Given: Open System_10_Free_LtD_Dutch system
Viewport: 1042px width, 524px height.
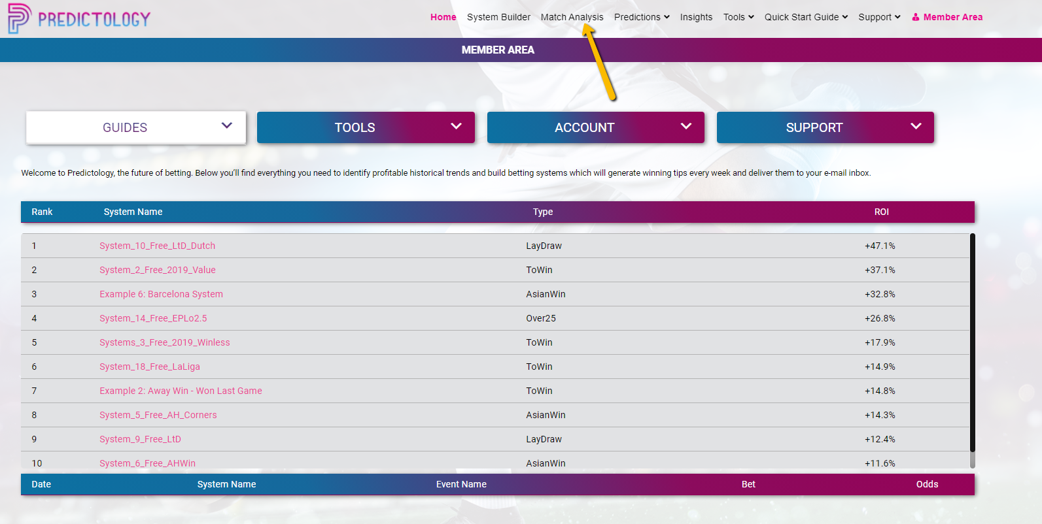Looking at the screenshot, I should [157, 246].
